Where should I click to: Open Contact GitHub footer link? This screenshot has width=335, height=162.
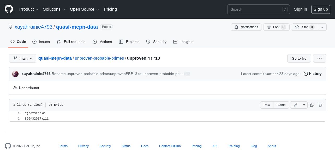pos(170,146)
